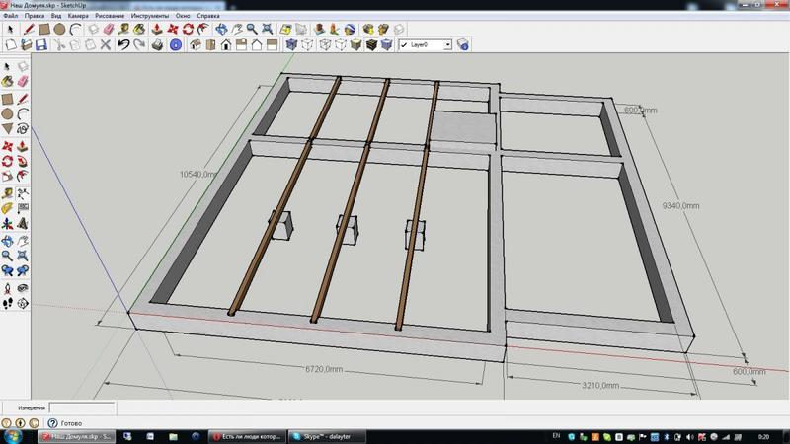
Task: Click the Измерения measurements input box
Action: click(80, 407)
